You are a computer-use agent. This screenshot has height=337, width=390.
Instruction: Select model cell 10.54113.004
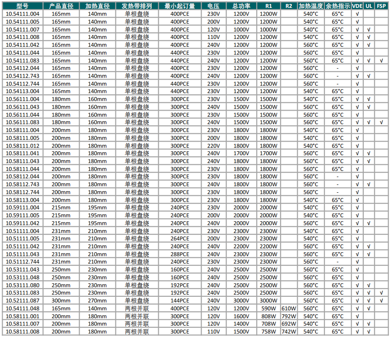point(23,91)
